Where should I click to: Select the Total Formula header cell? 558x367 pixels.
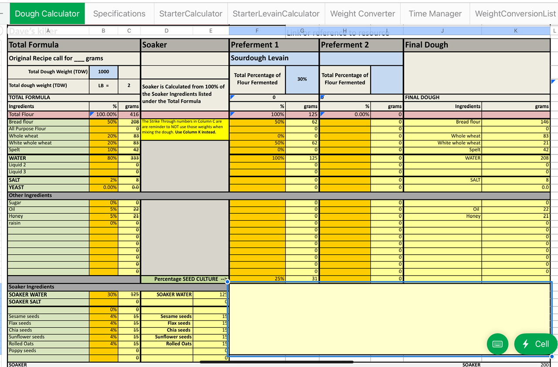pos(74,45)
